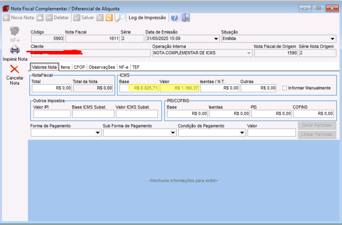The height and width of the screenshot is (225, 342).
Task: Switch to the CFOP tab
Action: [79, 67]
